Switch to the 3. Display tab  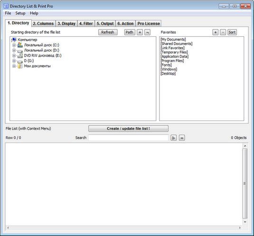pyautogui.click(x=66, y=24)
